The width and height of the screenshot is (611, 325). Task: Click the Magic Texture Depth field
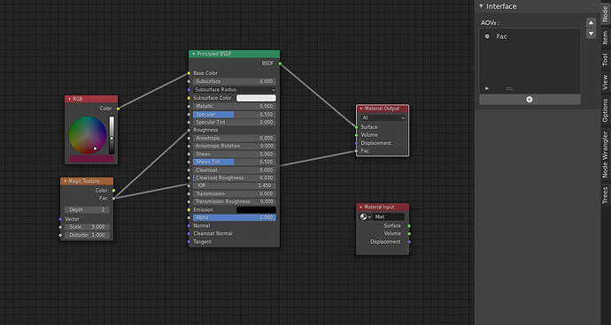pos(87,210)
